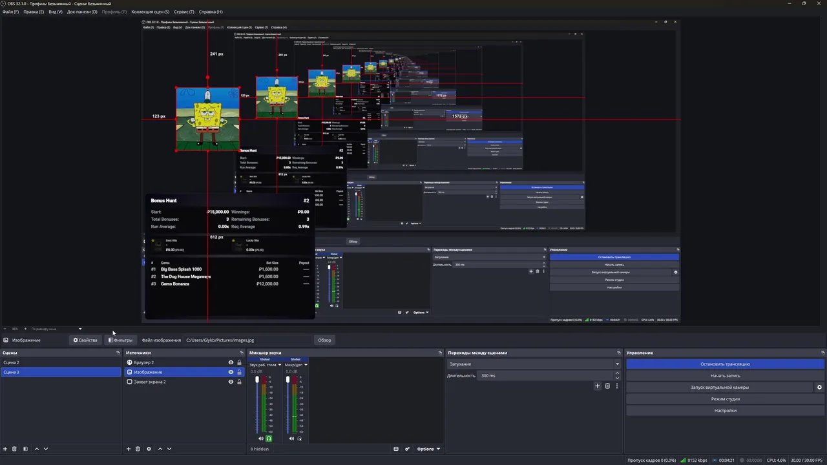Open scene filters icon in Сцены toolbar
Viewport: 827px width, 465px height.
(25, 449)
